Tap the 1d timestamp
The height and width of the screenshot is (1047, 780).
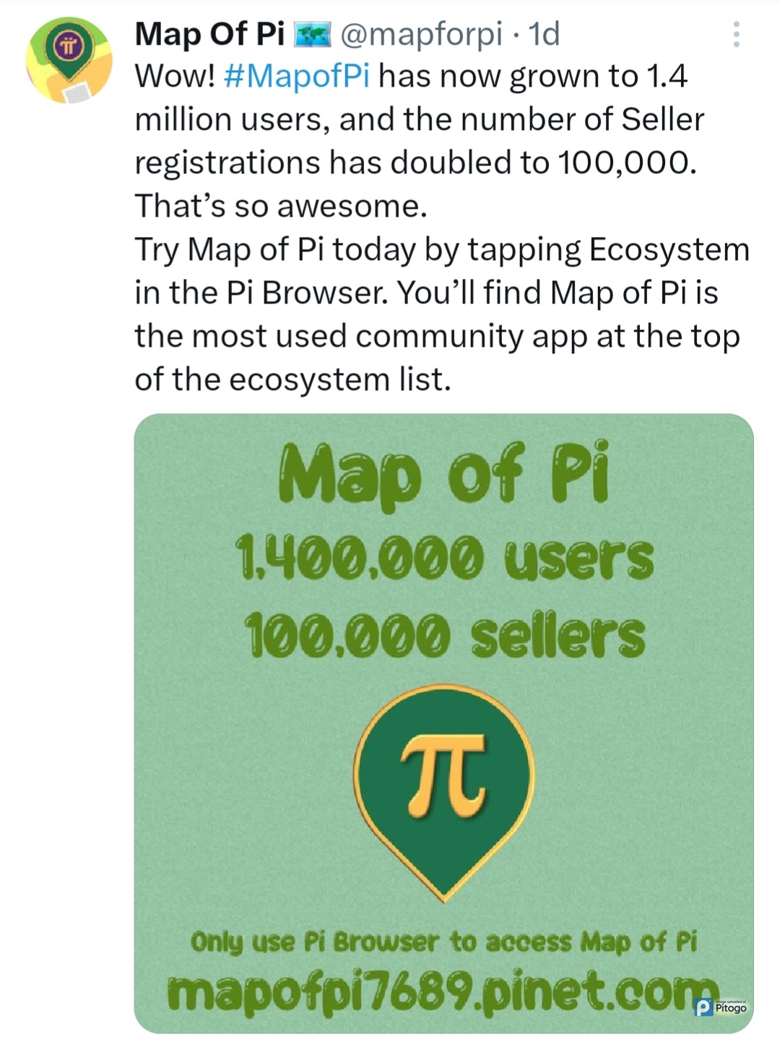(544, 34)
